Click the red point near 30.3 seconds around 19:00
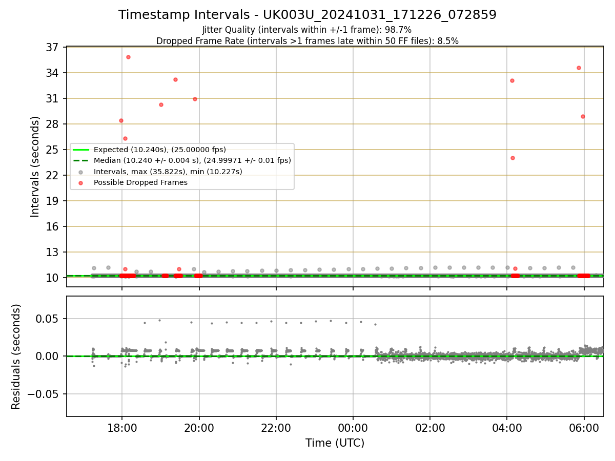Image resolution: width=615 pixels, height=461 pixels. 161,104
